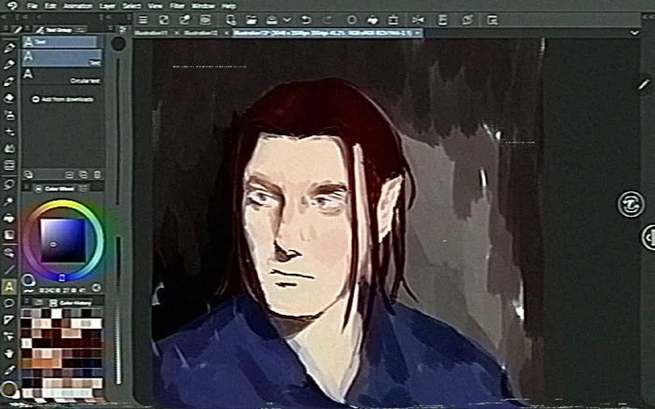
Task: Open the command bar hamburger menu
Action: [143, 20]
